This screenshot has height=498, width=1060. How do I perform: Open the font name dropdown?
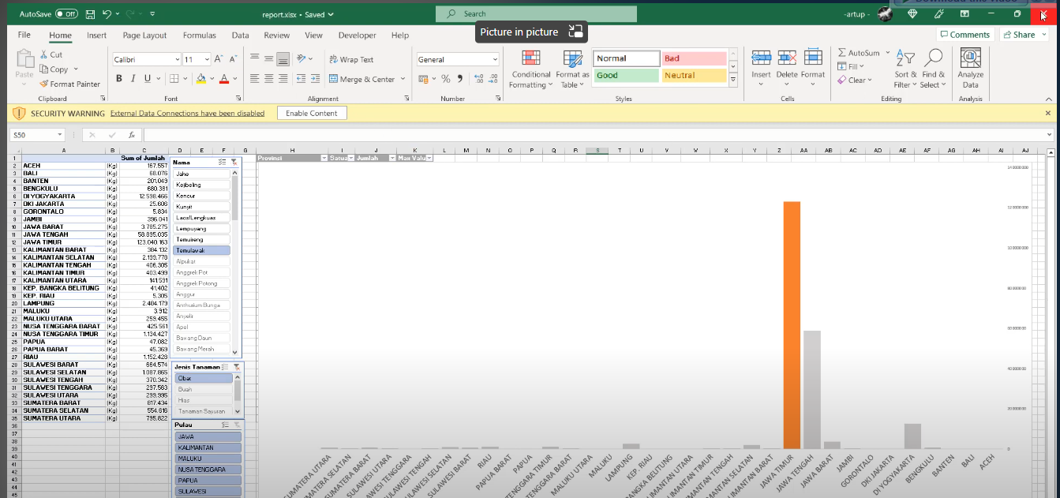tap(176, 59)
